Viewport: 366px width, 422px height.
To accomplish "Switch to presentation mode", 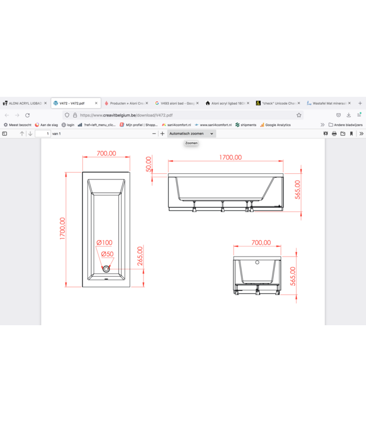I will tap(325, 134).
